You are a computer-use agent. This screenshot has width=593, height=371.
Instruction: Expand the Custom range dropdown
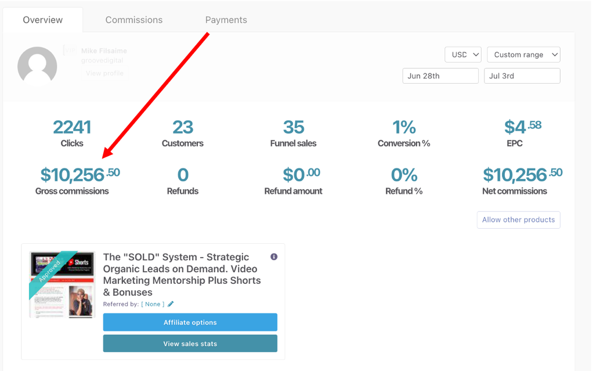tap(523, 55)
